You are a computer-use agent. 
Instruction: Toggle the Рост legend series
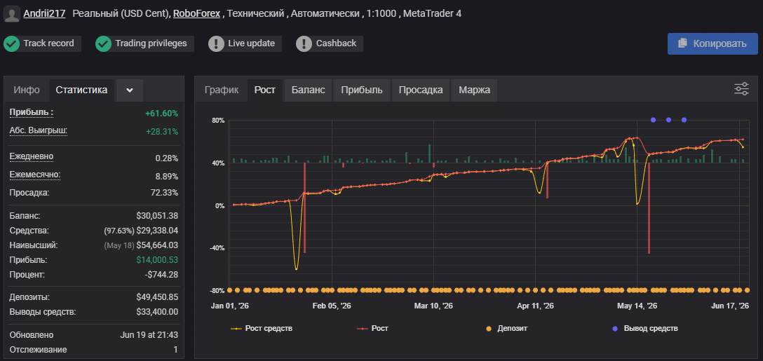373,328
